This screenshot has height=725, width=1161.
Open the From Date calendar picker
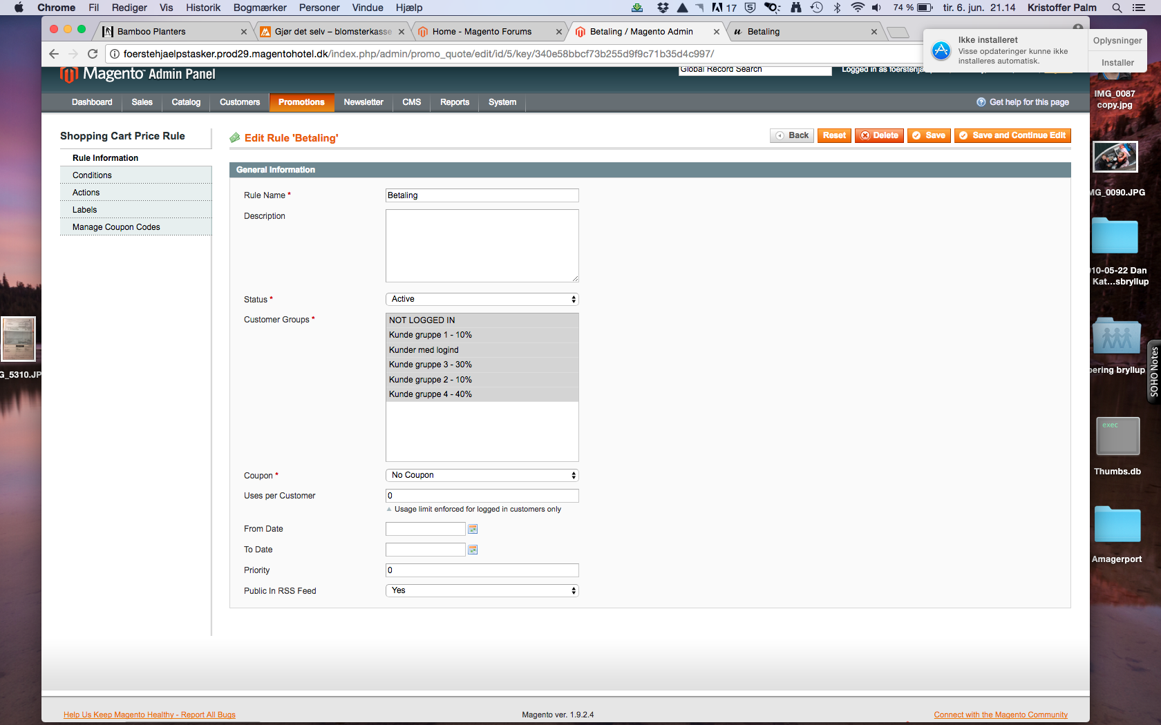[x=473, y=529]
